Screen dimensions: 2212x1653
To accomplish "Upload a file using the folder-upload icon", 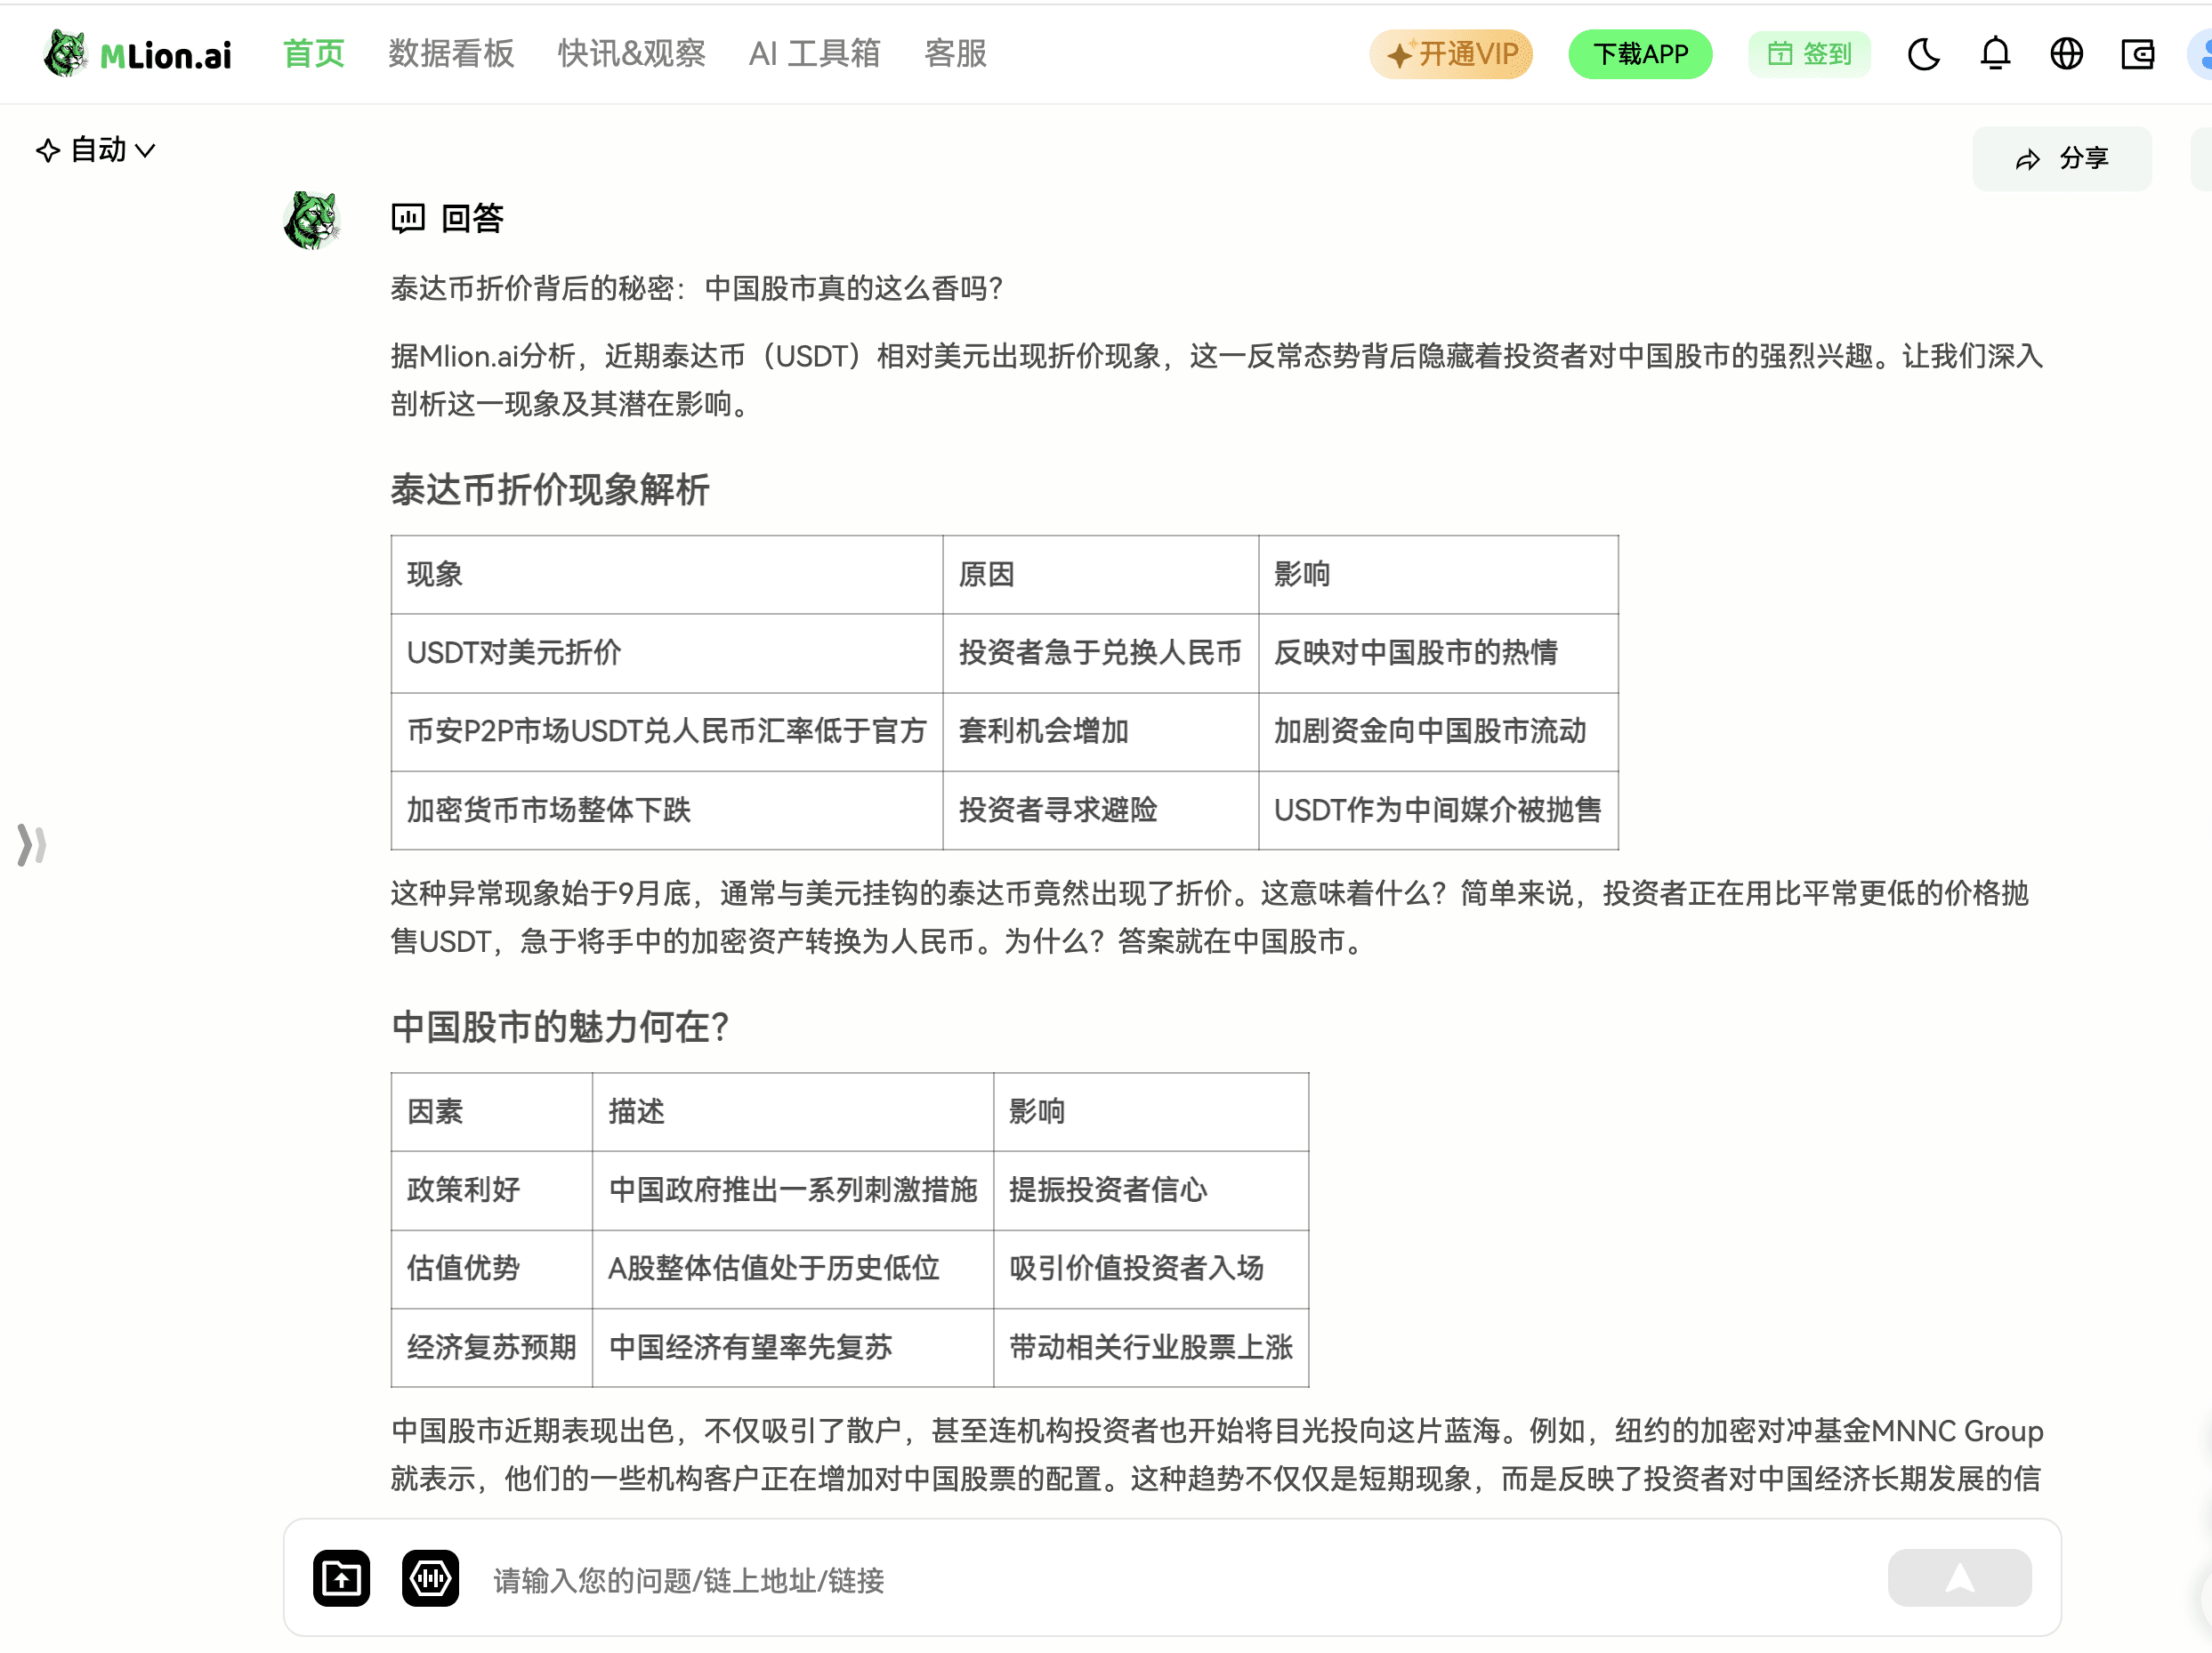I will (x=340, y=1578).
